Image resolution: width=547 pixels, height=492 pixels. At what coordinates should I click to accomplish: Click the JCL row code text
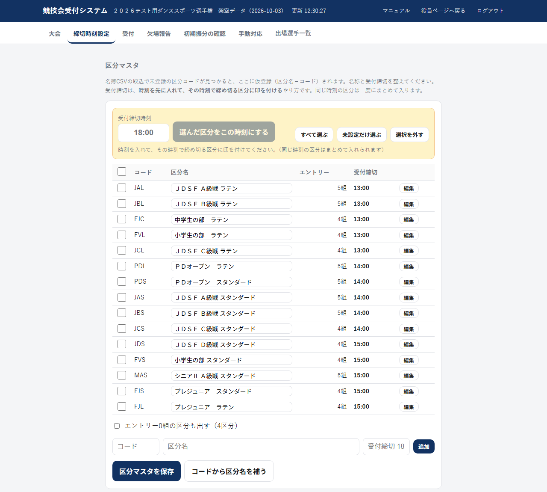tap(139, 250)
